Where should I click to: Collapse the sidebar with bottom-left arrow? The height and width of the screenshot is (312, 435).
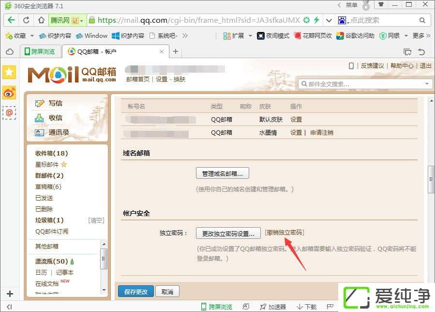[9, 307]
